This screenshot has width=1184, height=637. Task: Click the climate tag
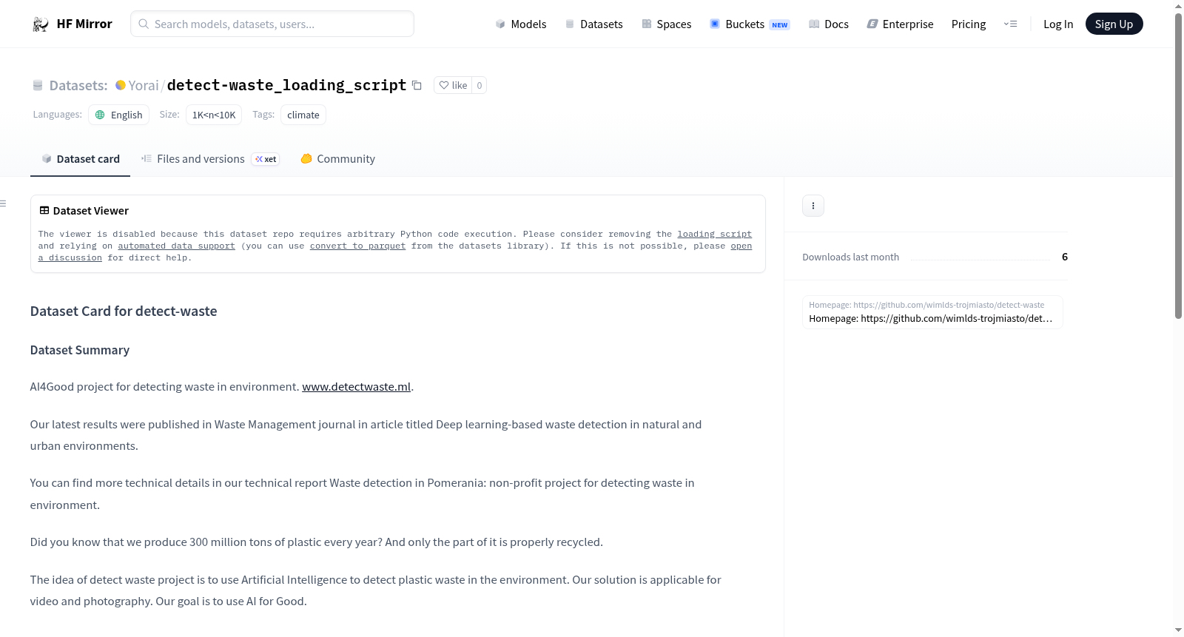303,115
